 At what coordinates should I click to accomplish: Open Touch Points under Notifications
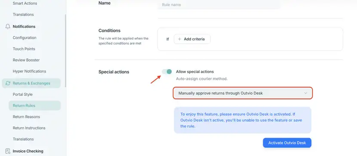tap(24, 49)
